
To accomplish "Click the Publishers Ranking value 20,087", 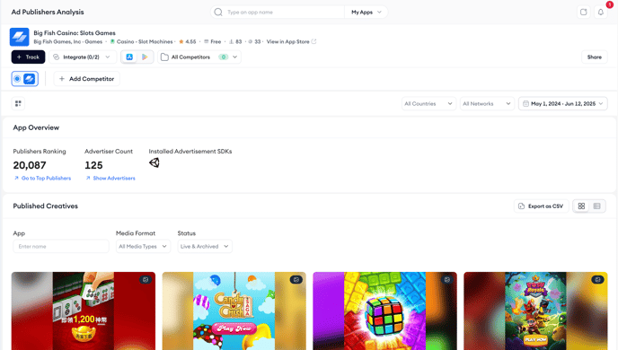I will click(x=30, y=165).
